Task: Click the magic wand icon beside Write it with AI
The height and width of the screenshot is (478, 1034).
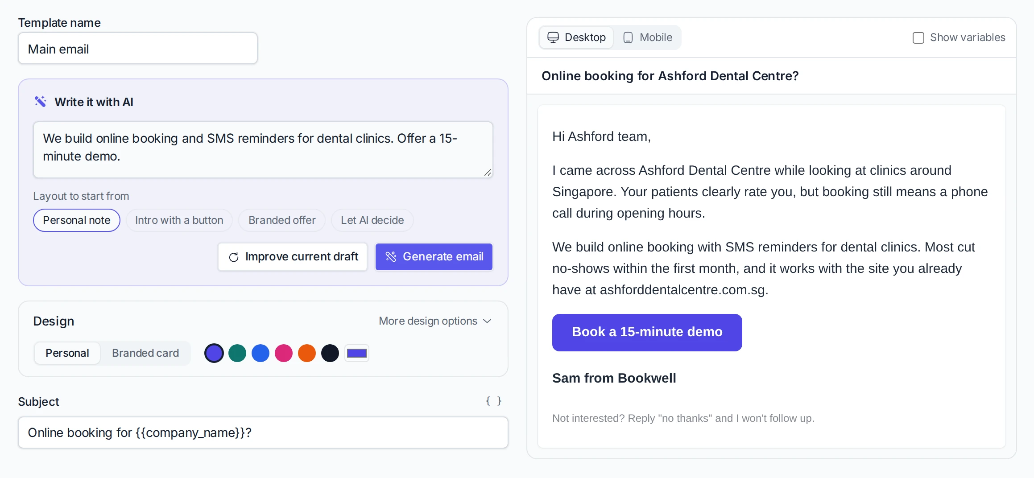Action: point(41,102)
